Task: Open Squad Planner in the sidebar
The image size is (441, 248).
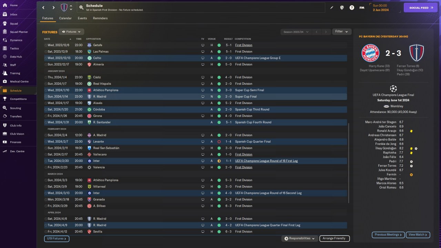Action: pos(19,32)
